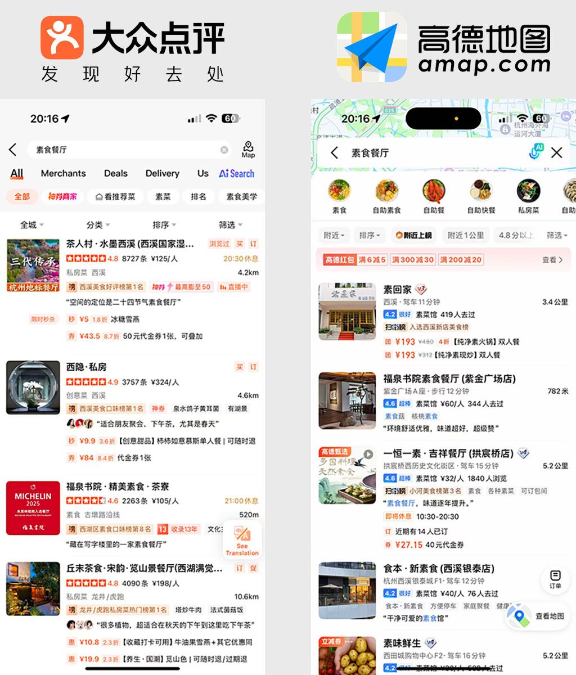Open the Amap app logo

click(x=372, y=47)
